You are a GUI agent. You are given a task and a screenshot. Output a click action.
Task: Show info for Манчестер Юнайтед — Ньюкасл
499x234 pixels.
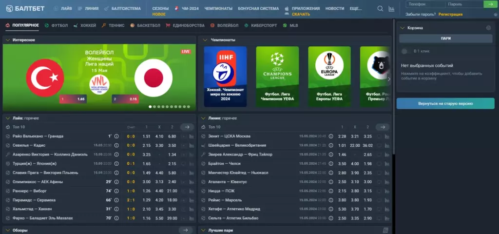pyautogui.click(x=331, y=173)
